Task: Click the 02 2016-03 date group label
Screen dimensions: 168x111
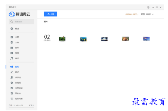Action: [47, 38]
